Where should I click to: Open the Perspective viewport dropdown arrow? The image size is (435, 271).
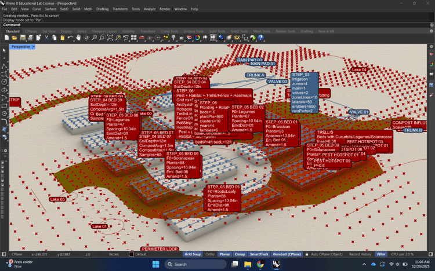click(34, 47)
